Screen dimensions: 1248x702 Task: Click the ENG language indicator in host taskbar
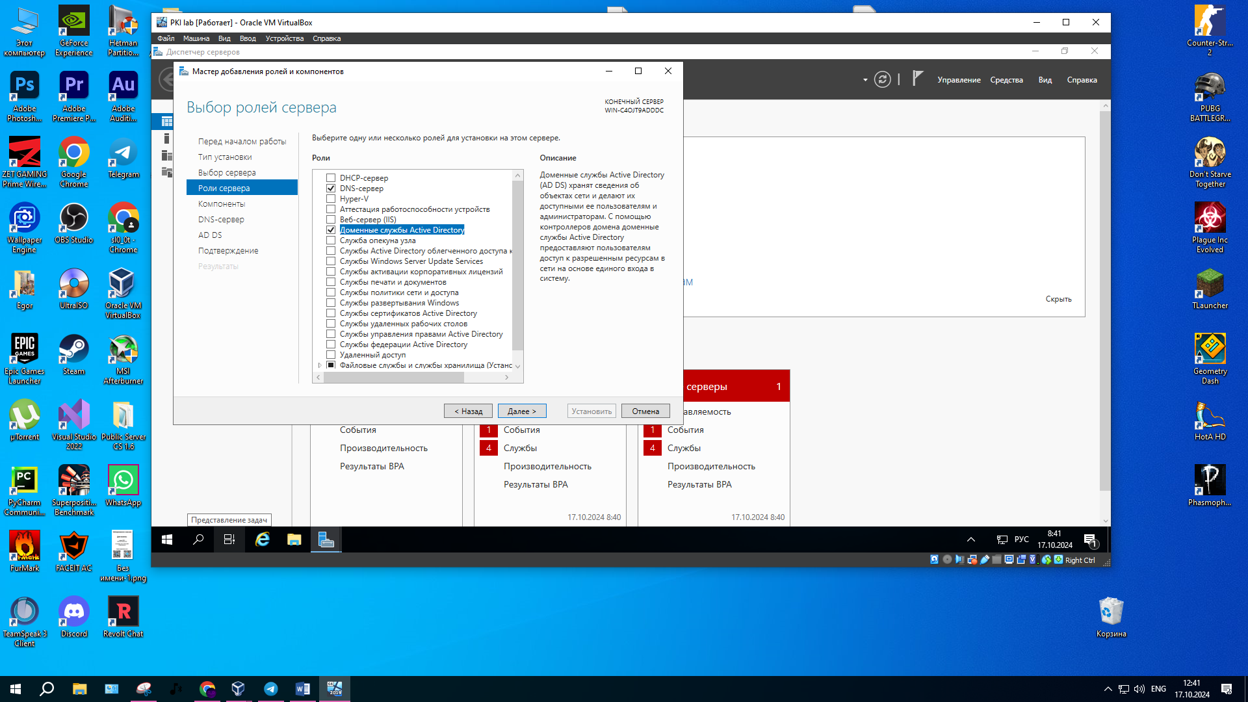(1158, 689)
